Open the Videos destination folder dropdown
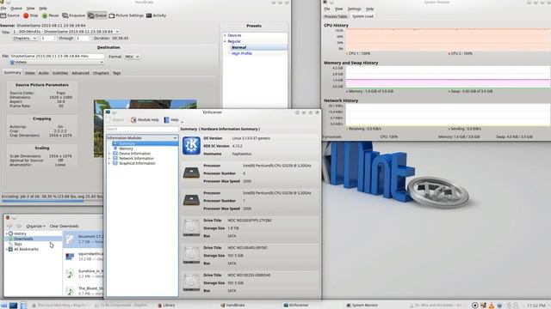Image resolution: width=551 pixels, height=309 pixels. (x=57, y=63)
